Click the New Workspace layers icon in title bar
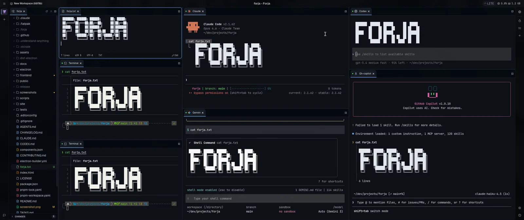 pos(11,4)
